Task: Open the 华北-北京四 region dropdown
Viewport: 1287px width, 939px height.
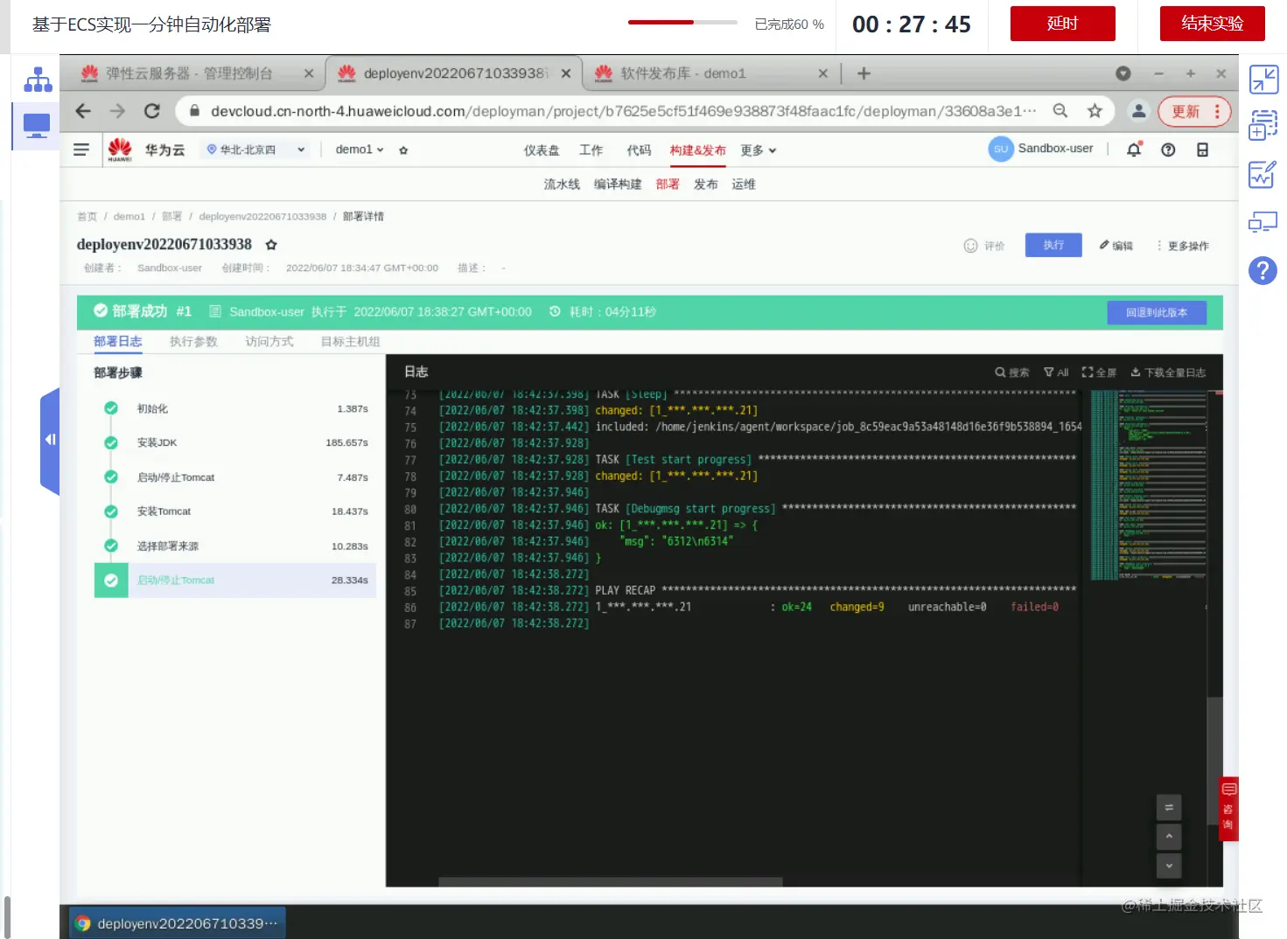Action: click(255, 150)
